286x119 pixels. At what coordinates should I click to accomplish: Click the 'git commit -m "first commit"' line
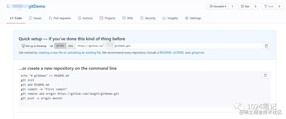pos(44,89)
